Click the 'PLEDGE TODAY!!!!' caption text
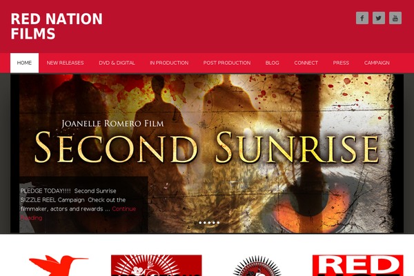Viewport: 414px width, 276px height. (x=46, y=191)
